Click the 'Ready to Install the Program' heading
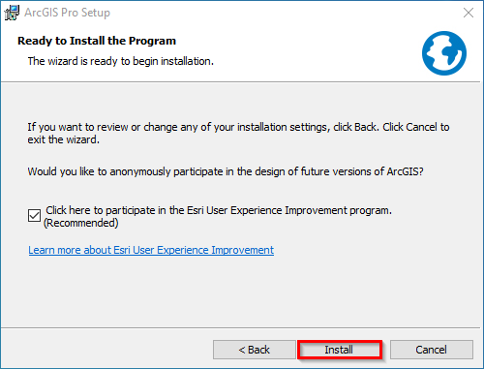Screen dimensions: 484x369 click(x=97, y=41)
